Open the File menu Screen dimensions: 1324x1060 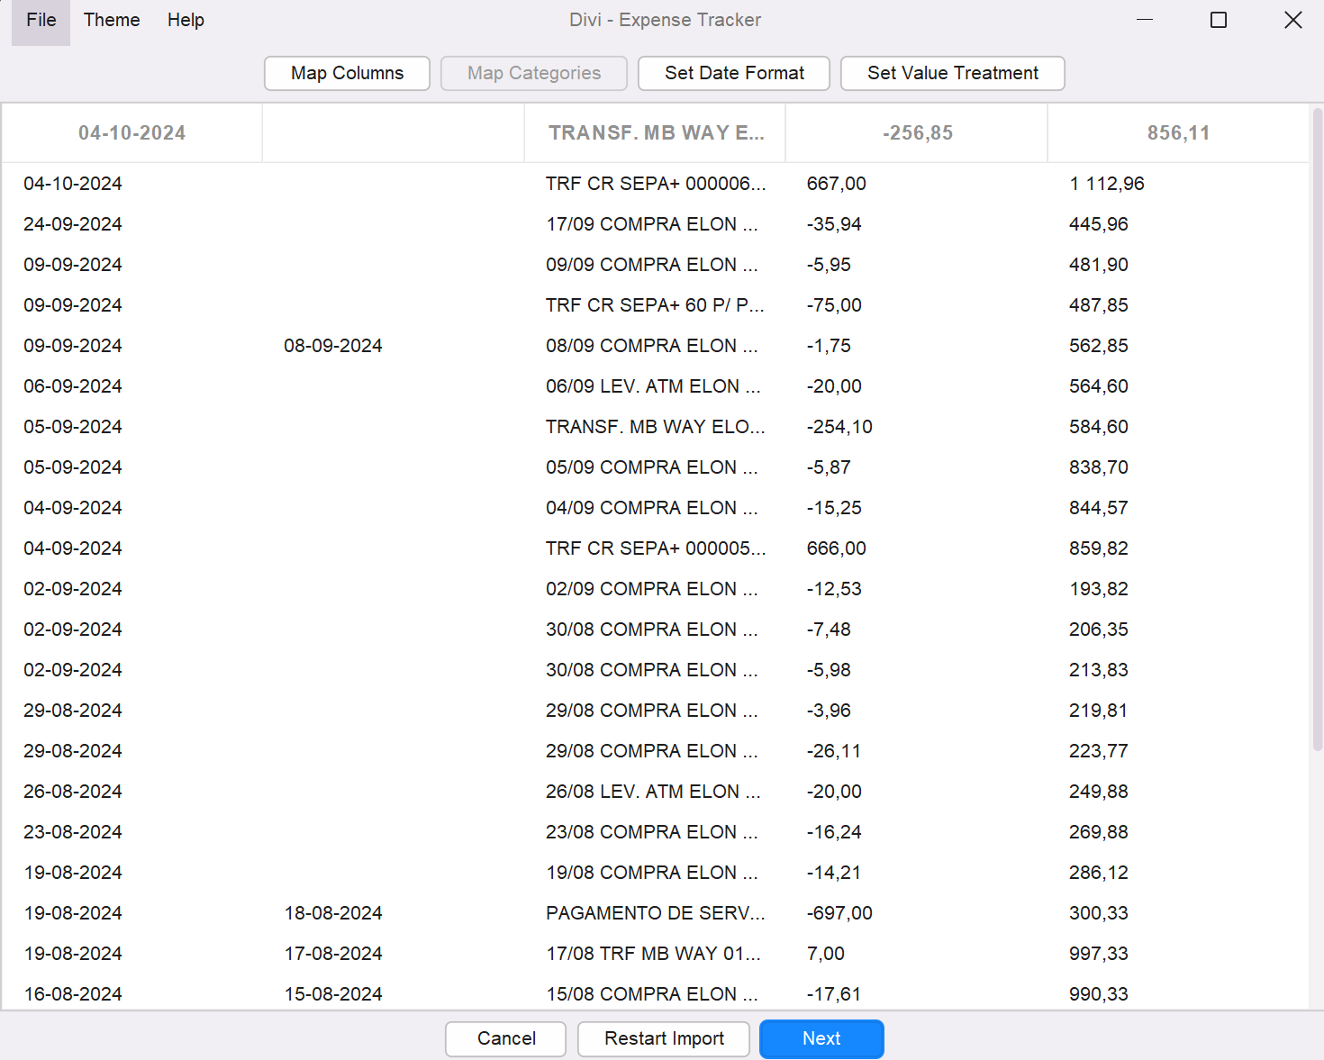pyautogui.click(x=41, y=21)
